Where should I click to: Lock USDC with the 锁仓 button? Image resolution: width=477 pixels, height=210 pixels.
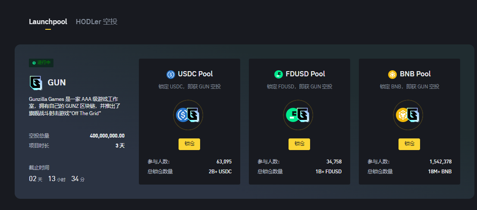click(x=189, y=144)
